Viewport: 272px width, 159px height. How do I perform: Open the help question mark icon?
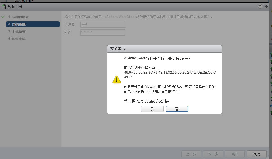pyautogui.click(x=260, y=6)
